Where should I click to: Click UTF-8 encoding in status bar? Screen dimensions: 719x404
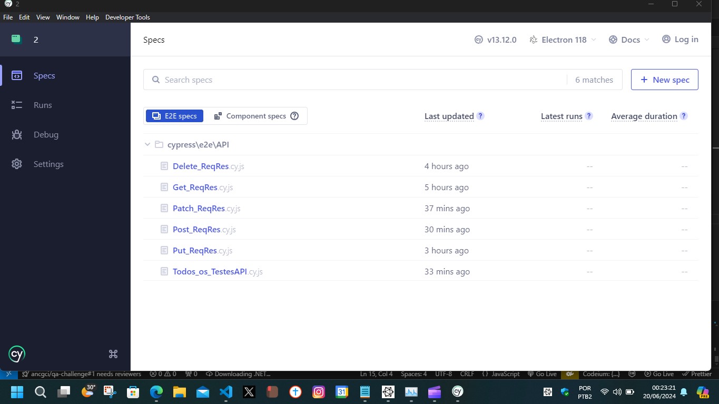(444, 374)
